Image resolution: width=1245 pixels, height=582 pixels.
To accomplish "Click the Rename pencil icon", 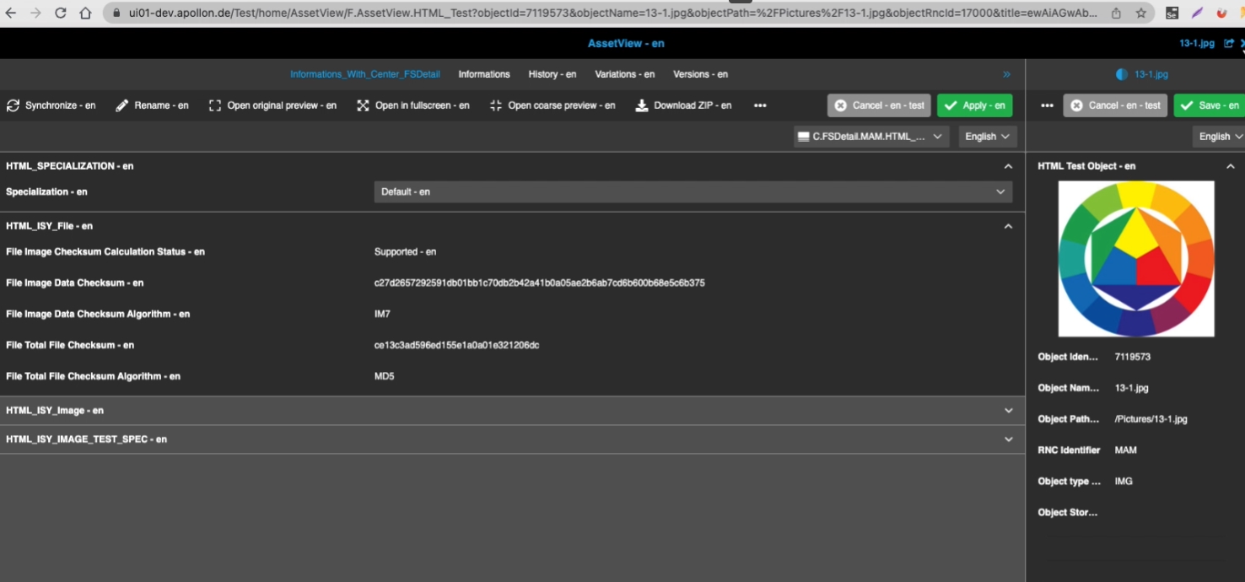I will tap(122, 105).
